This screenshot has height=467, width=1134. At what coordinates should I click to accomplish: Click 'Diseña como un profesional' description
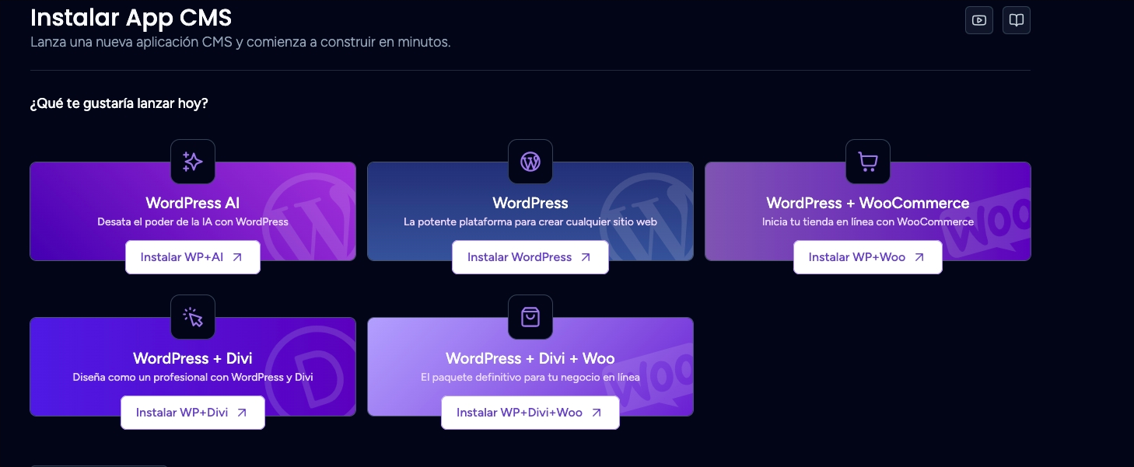(193, 378)
